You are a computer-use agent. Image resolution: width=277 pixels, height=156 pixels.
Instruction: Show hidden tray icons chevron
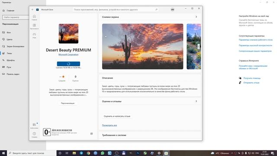(232, 153)
